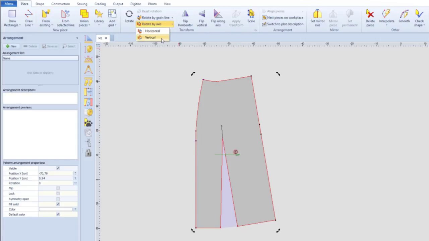The width and height of the screenshot is (429, 241).
Task: Click the Rotate tool icon
Action: (129, 14)
